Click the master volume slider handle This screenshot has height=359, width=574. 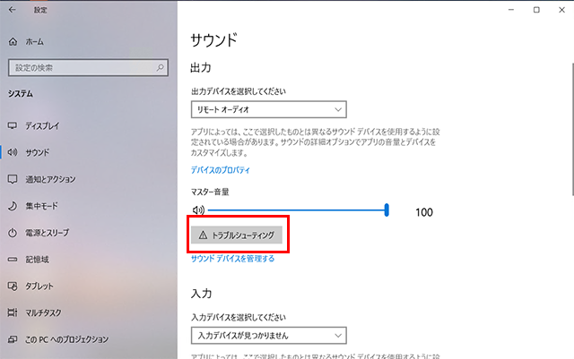pyautogui.click(x=387, y=210)
